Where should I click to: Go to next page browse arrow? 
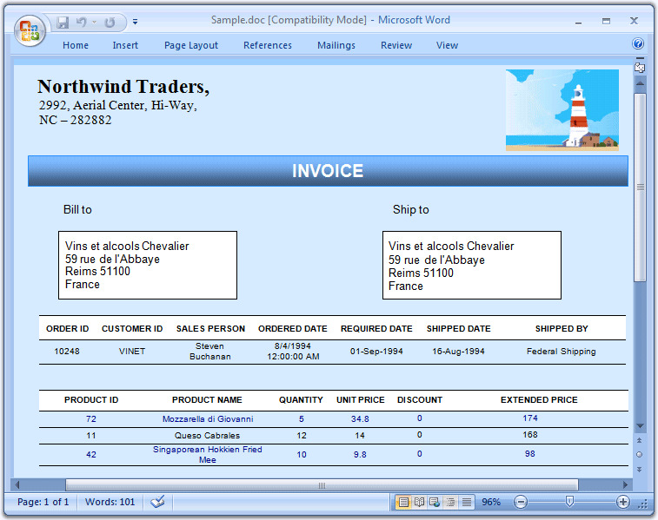tap(639, 470)
